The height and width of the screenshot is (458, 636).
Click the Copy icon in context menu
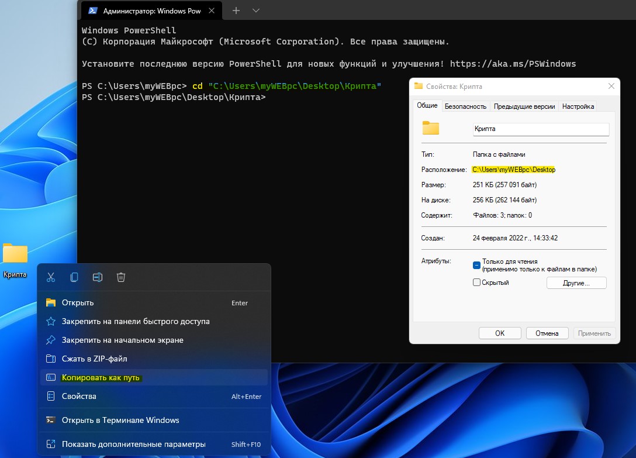click(x=74, y=277)
